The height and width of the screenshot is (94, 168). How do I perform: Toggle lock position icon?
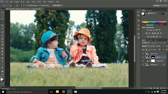pyautogui.click(x=152, y=50)
